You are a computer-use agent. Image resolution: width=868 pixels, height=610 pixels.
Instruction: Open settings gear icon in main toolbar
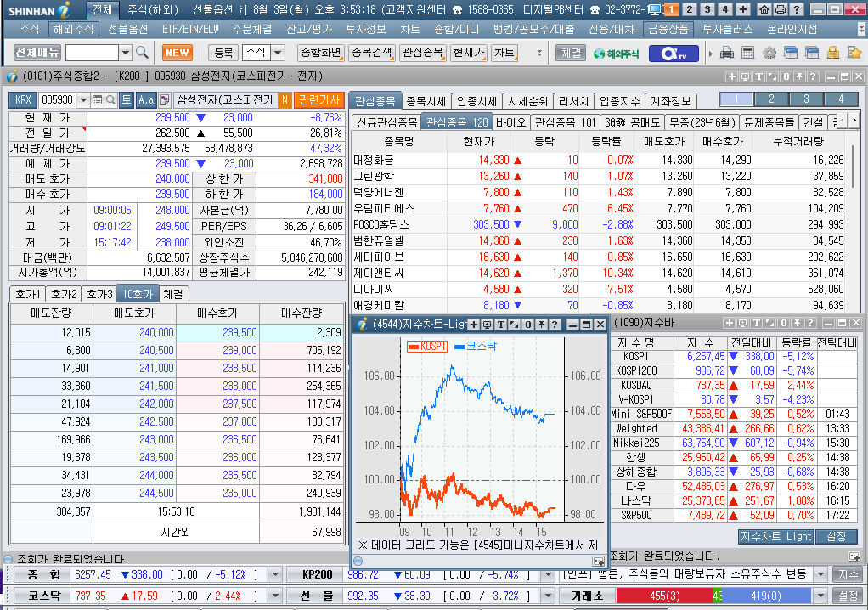coord(769,54)
